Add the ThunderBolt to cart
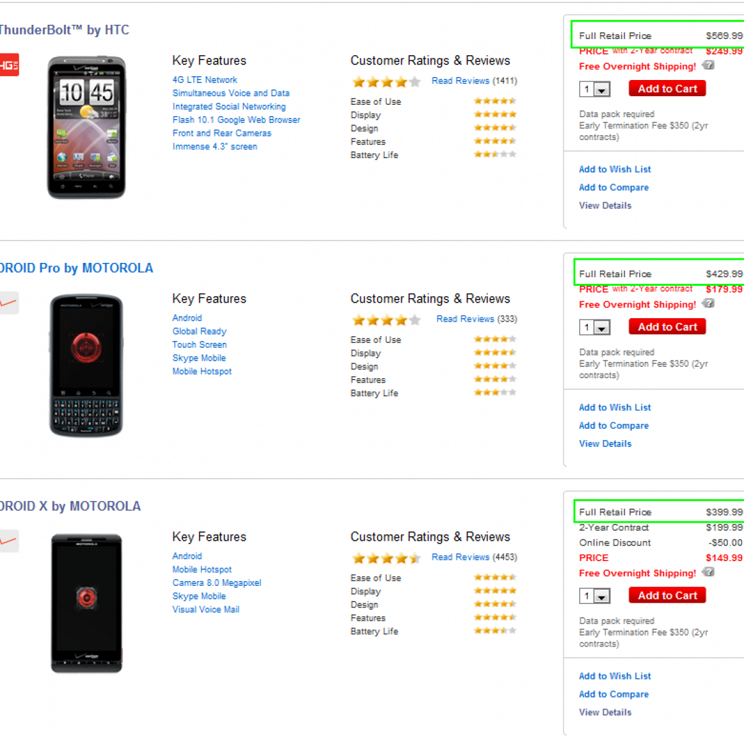 click(667, 89)
